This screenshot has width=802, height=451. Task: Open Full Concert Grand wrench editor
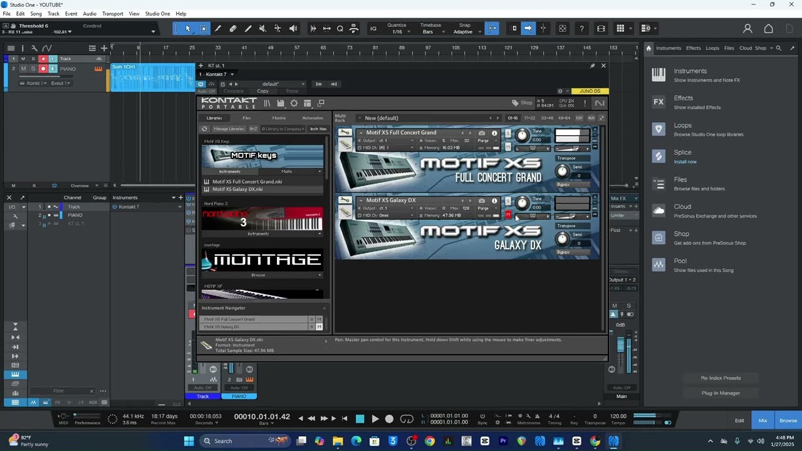pos(345,133)
